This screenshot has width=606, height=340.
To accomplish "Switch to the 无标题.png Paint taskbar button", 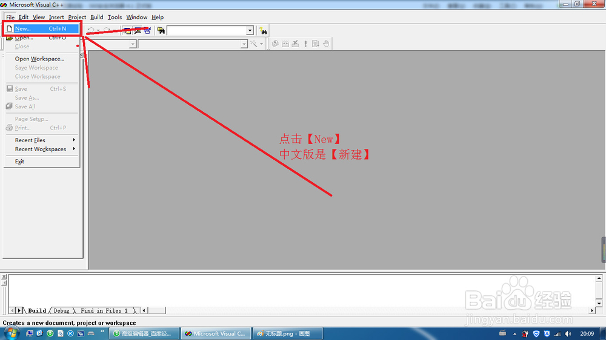I will [x=287, y=334].
